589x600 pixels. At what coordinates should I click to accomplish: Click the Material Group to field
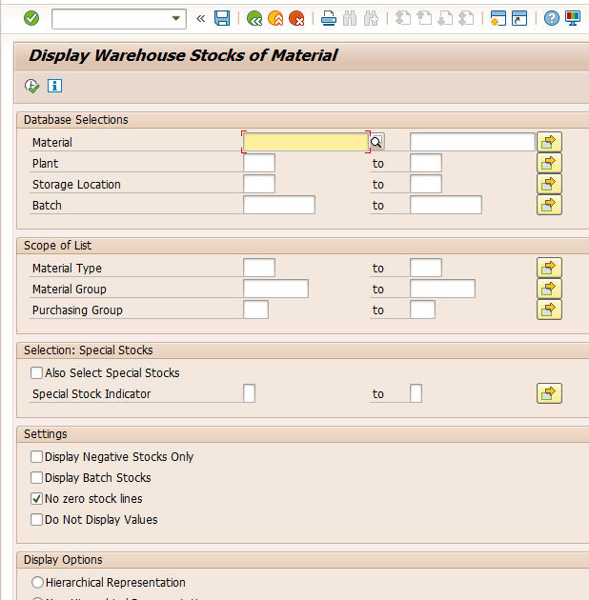(443, 289)
